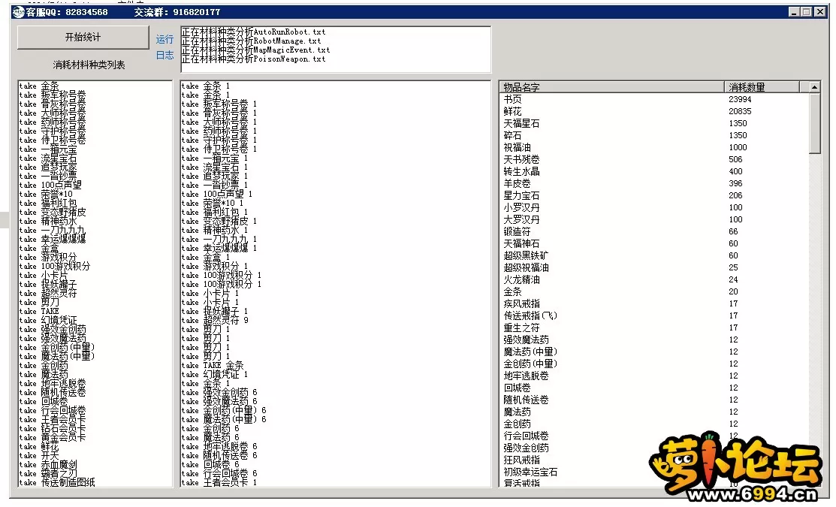Click the 消耗材料种类列表 label

coord(89,65)
